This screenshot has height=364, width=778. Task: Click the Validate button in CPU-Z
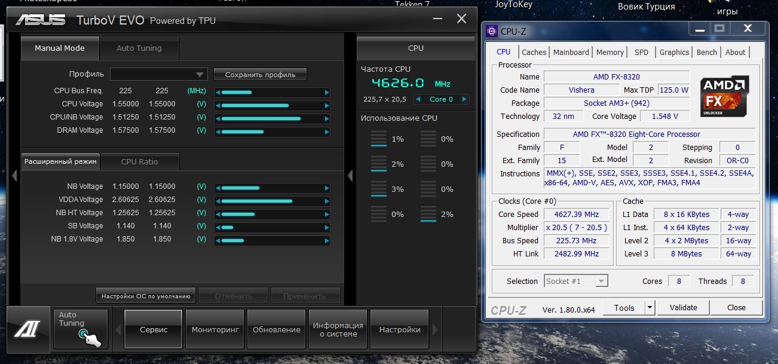pyautogui.click(x=684, y=308)
